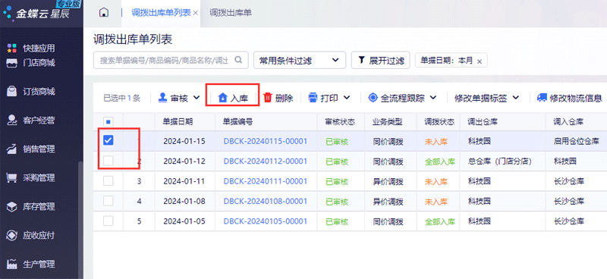Check row DBCK-20240108-00001 checkbox

coord(109,201)
